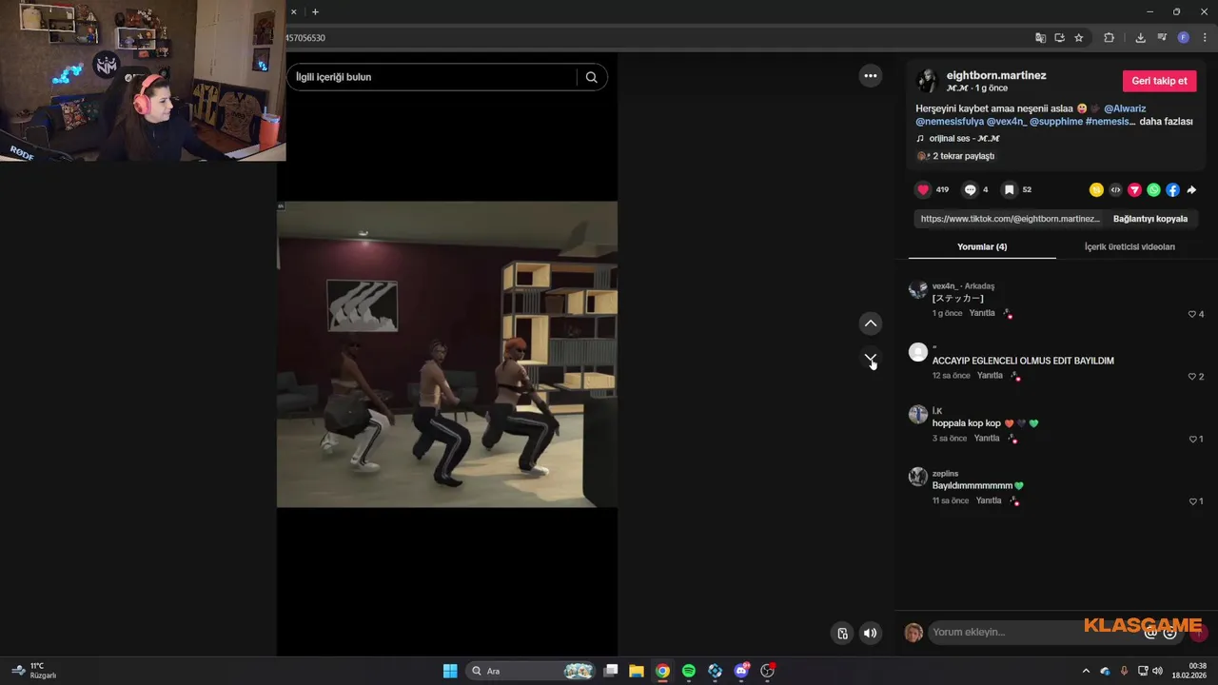Open the @Alwariz mention link

[x=1125, y=108]
